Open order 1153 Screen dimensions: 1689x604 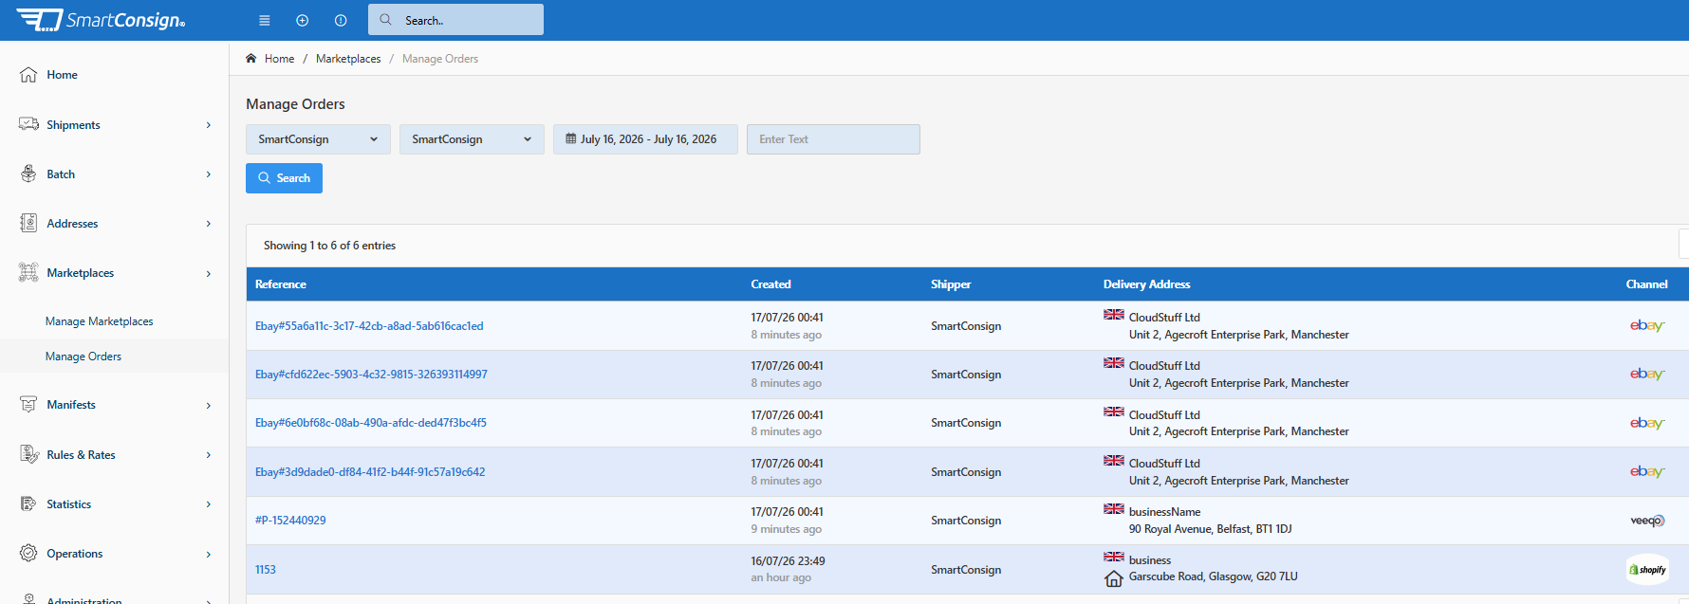(266, 570)
